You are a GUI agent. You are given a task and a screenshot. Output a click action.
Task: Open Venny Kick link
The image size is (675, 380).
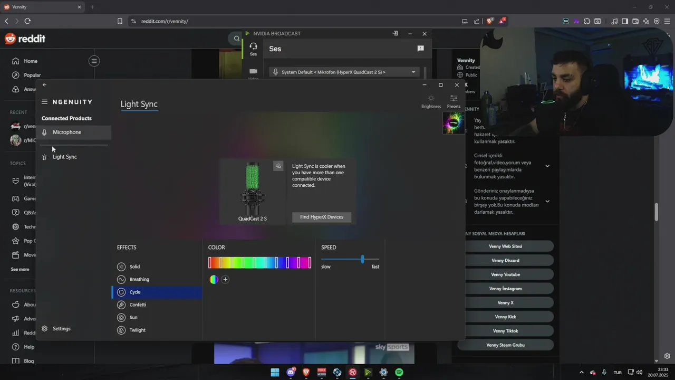tap(505, 317)
